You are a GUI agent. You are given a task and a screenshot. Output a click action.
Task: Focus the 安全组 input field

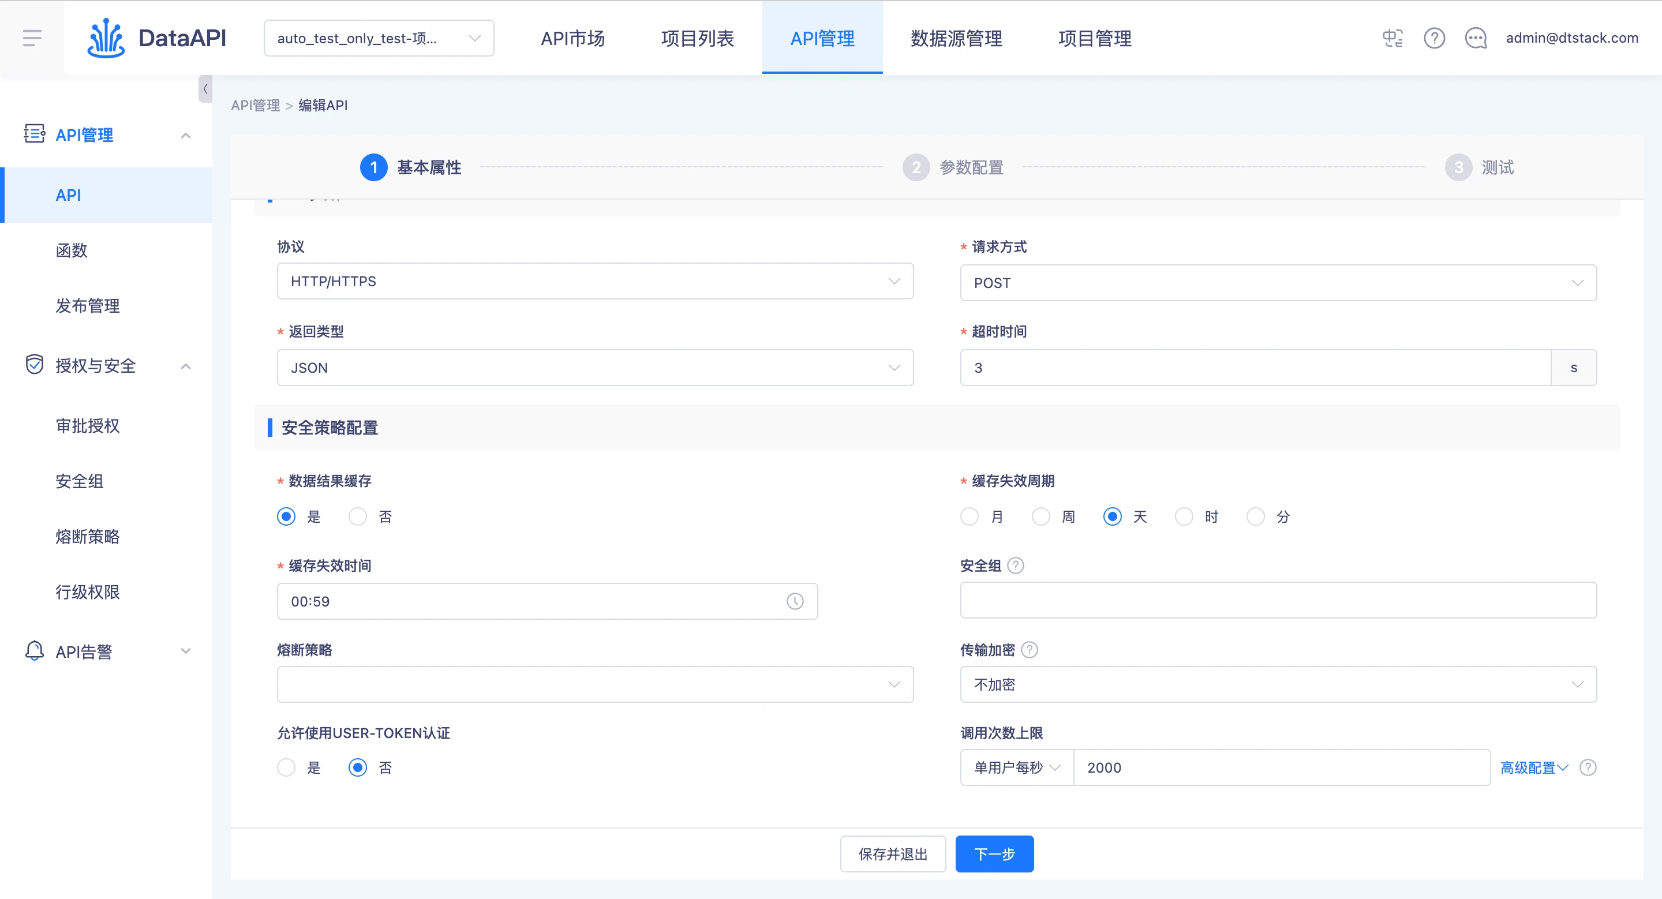(1278, 601)
